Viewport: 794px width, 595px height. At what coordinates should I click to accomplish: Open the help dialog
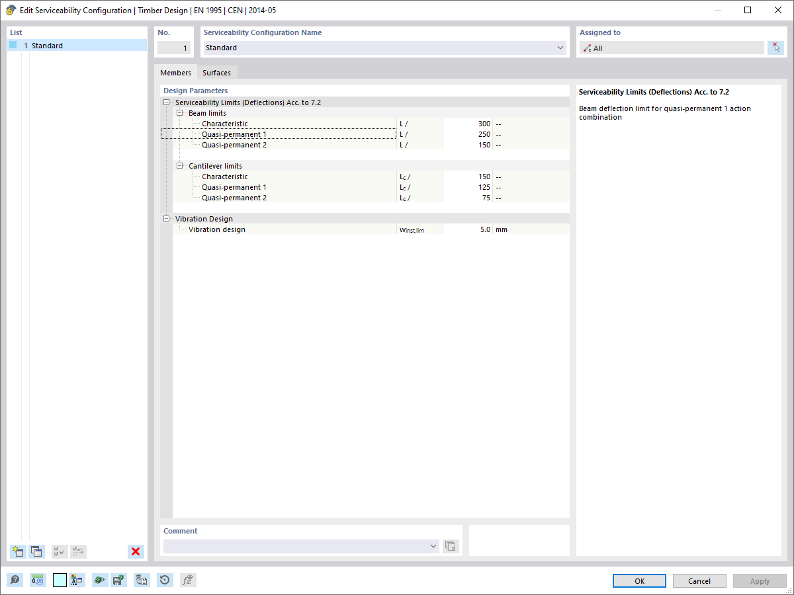click(13, 580)
